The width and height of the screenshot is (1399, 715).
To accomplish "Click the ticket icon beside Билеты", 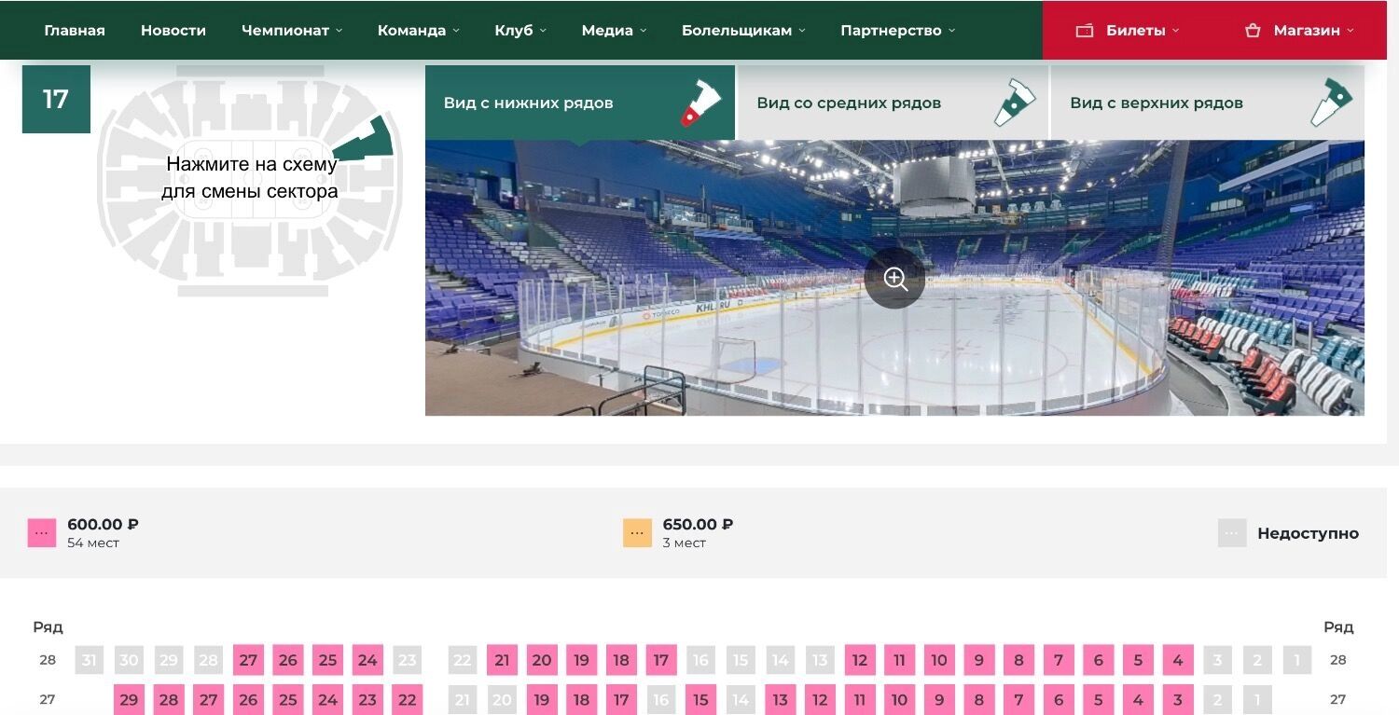I will (x=1084, y=31).
